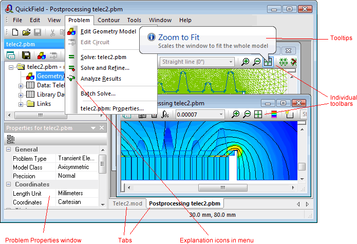This screenshot has width=357, height=244.
Task: Open the Window menu
Action: click(160, 20)
